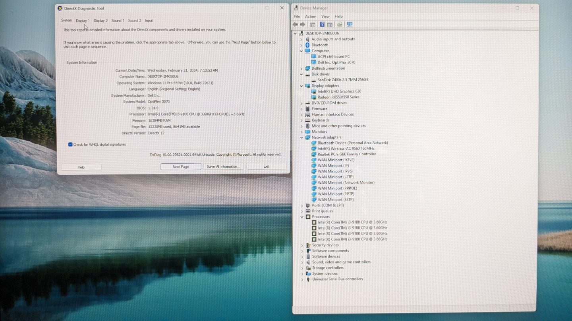Screen dimensions: 572x321
Task: Select the Monitors category icon
Action: (x=307, y=132)
